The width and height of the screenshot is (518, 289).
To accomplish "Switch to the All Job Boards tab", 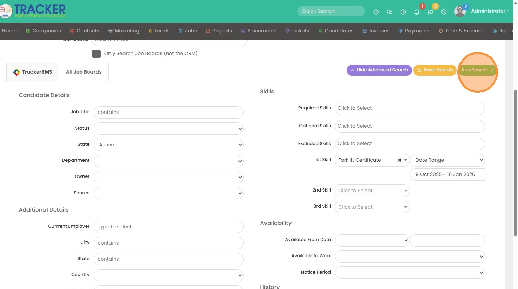I will tap(84, 72).
